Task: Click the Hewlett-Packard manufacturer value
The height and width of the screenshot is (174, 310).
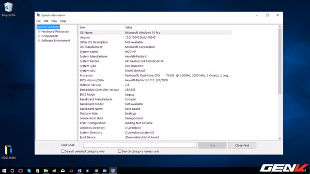Action: (136, 56)
